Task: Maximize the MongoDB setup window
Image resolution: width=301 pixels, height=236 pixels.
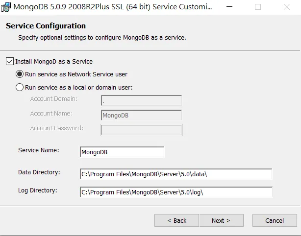Action: click(258, 7)
